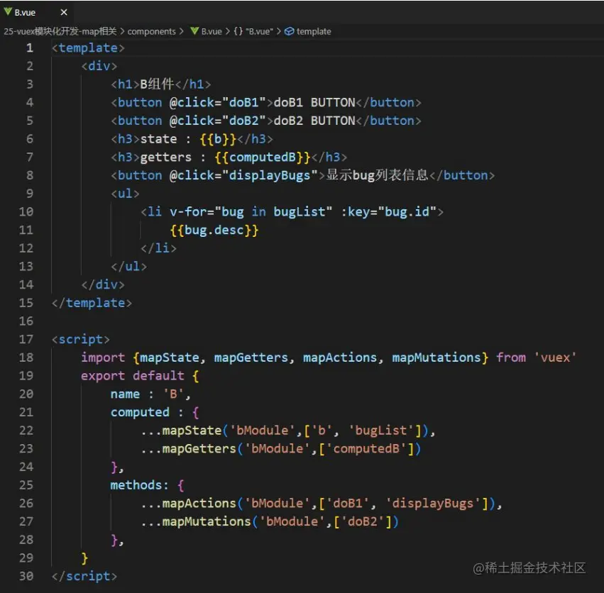
Task: Click the Vue icon on B.vue tab
Action: point(8,12)
